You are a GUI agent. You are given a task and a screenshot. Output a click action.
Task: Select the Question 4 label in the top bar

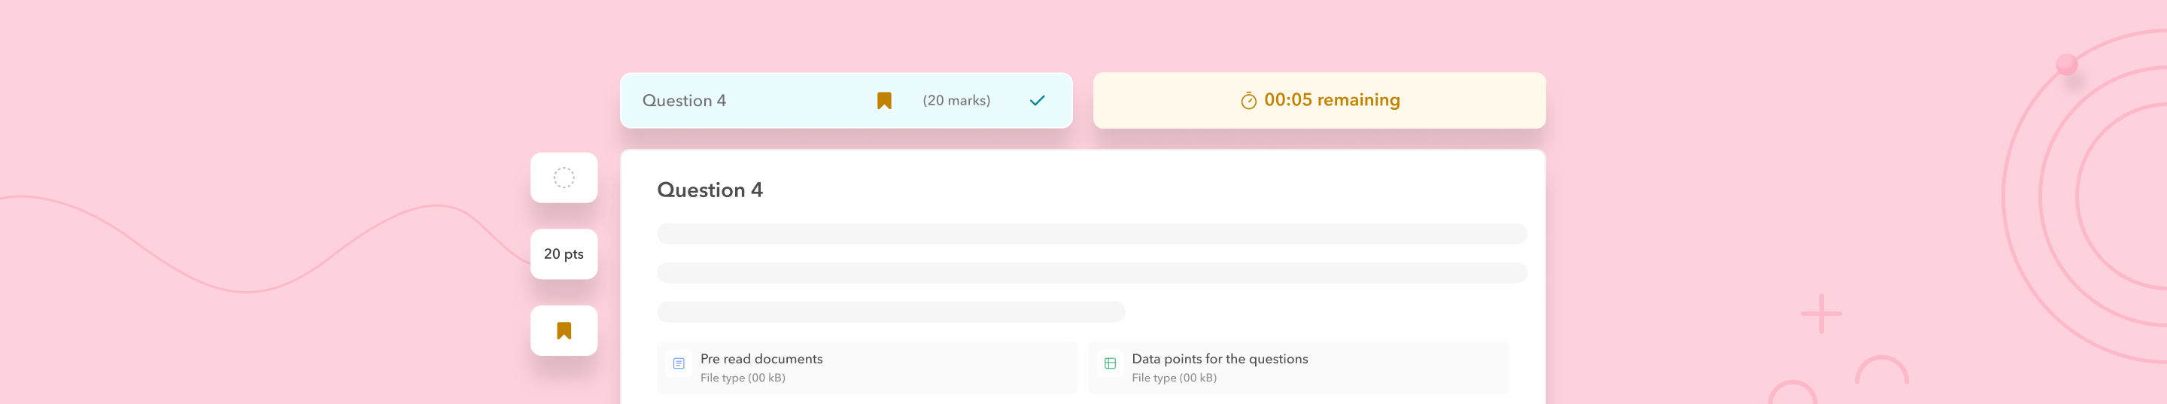684,101
